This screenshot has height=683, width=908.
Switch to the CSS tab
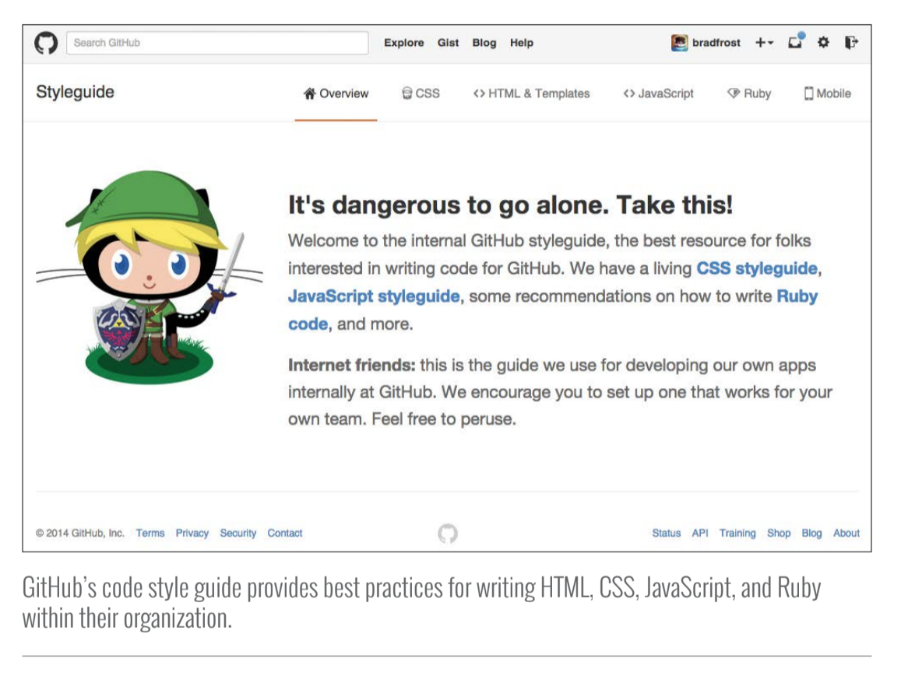(421, 93)
